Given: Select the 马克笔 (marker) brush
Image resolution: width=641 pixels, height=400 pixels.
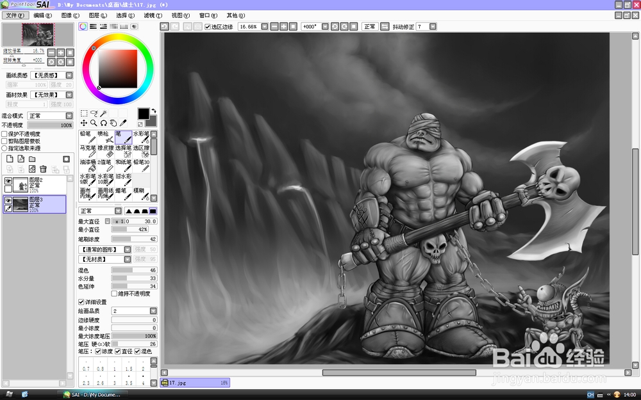Looking at the screenshot, I should (x=87, y=152).
